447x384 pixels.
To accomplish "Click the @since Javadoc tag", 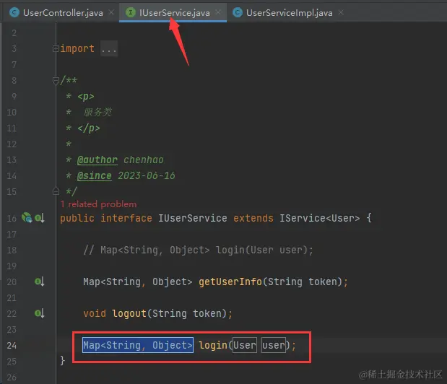I will pyautogui.click(x=95, y=176).
